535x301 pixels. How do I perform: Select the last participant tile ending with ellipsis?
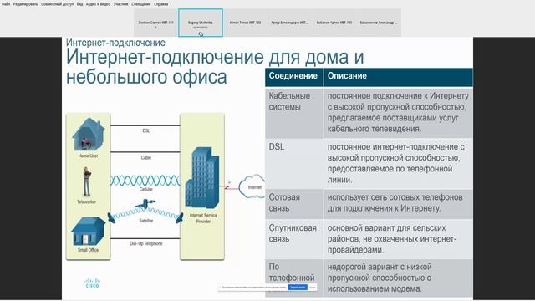[x=379, y=23]
